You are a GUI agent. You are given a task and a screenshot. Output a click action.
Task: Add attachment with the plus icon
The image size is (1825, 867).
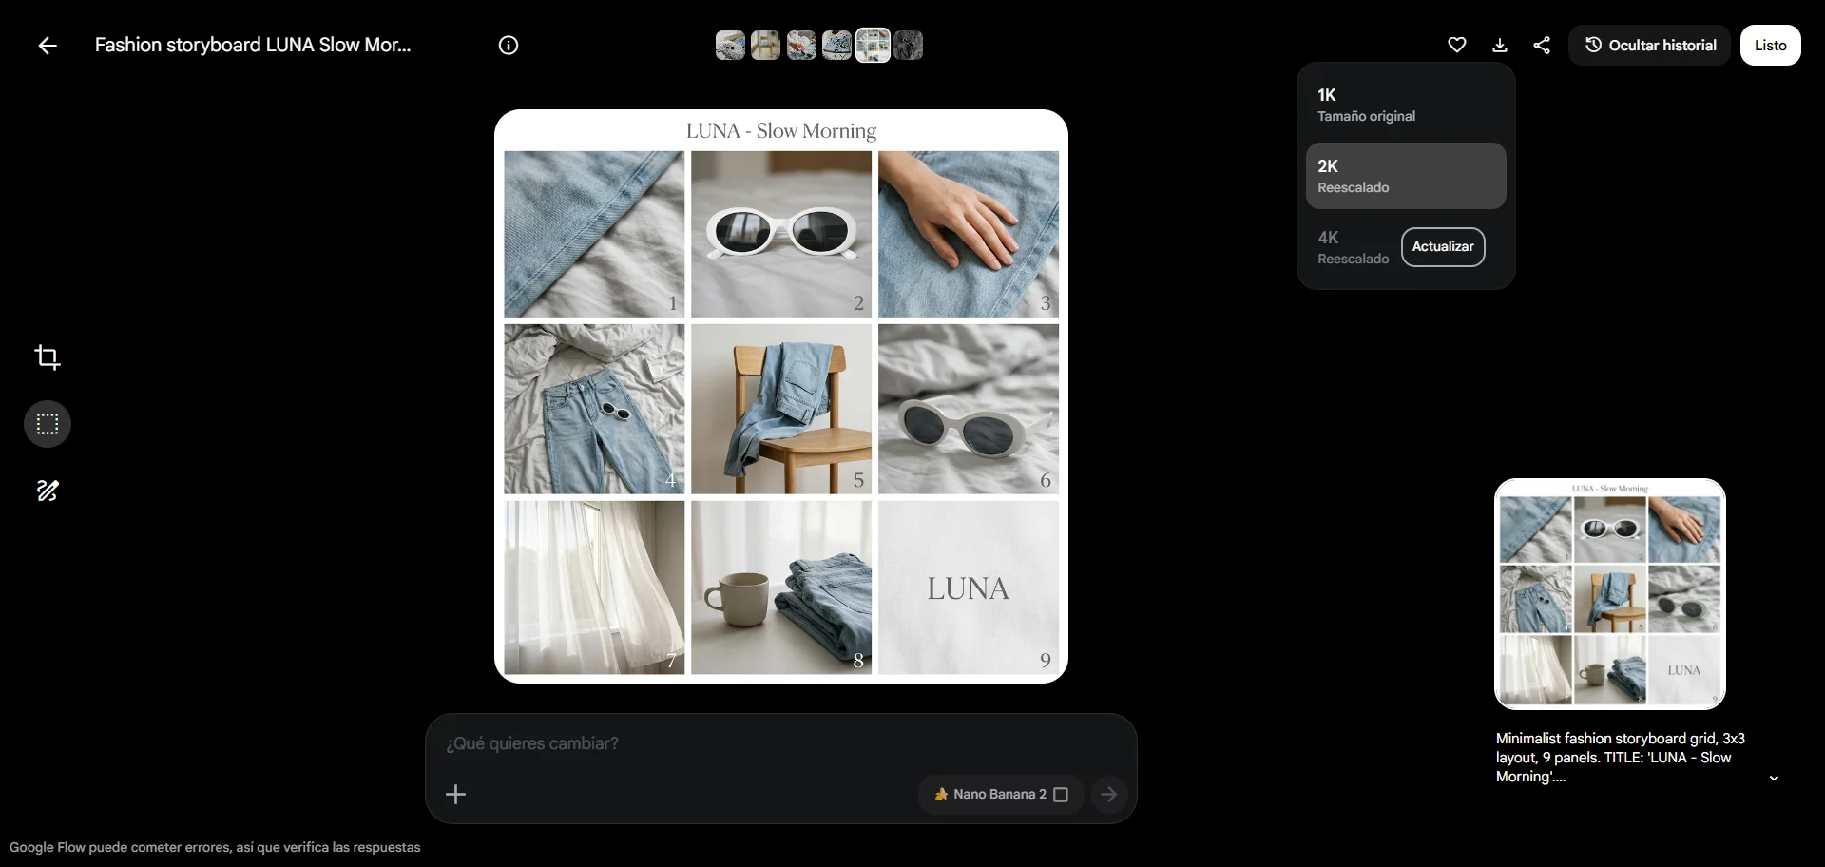click(456, 795)
